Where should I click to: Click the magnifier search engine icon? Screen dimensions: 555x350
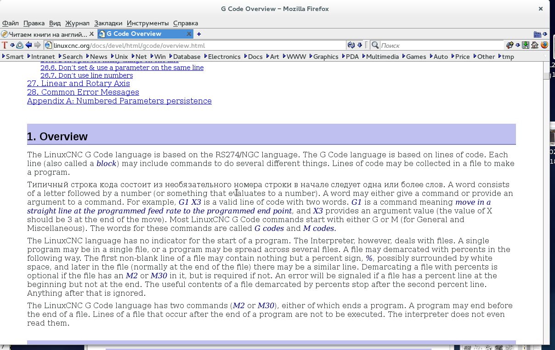pos(375,45)
